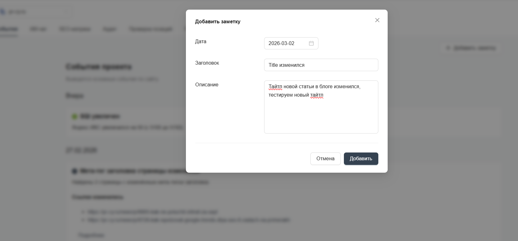Screen dimensions: 518x241
Task: Click the green status dot of first event
Action: click(x=74, y=117)
